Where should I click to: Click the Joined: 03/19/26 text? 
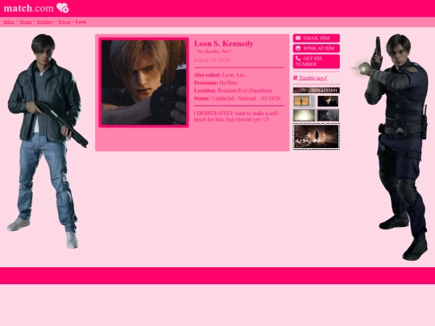(x=212, y=60)
